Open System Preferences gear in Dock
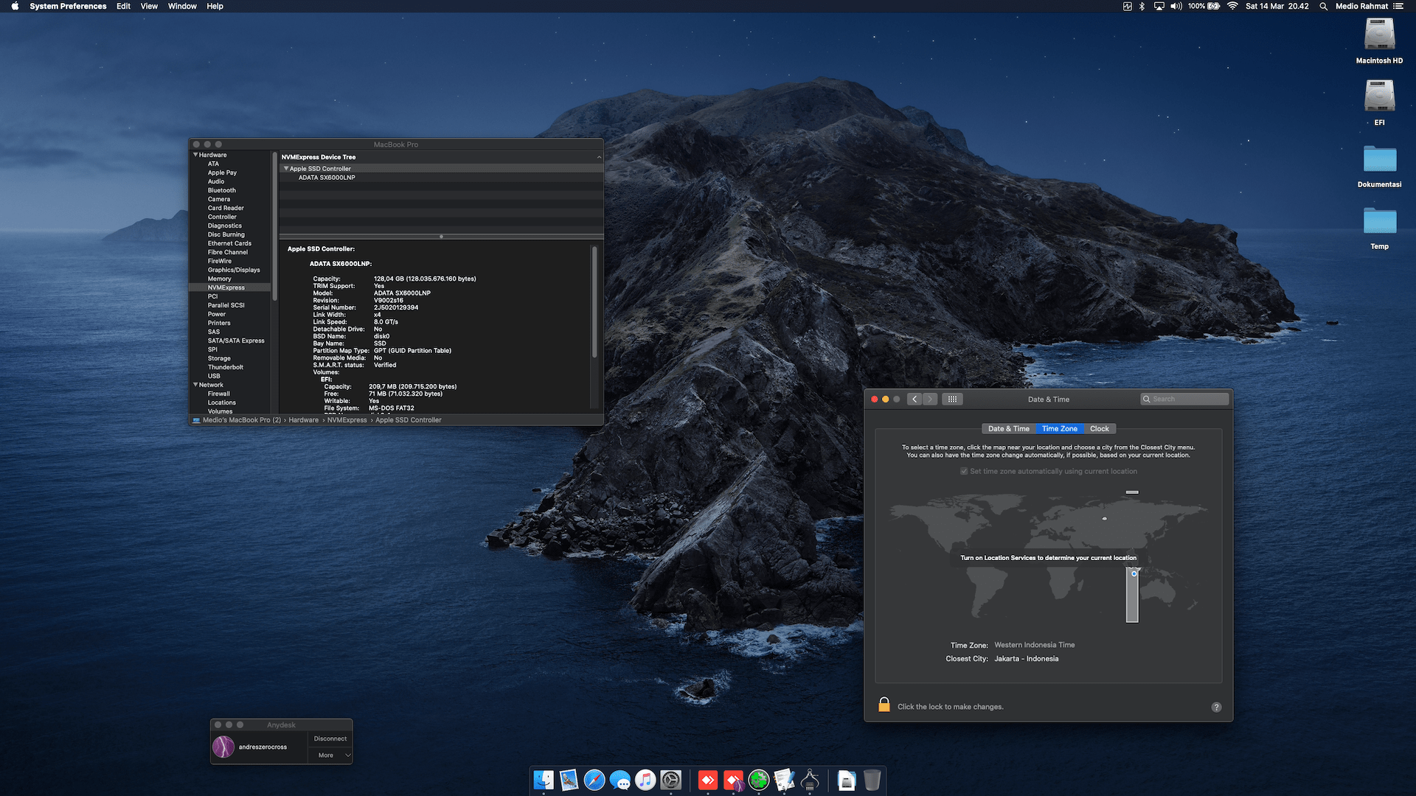Viewport: 1416px width, 796px height. pyautogui.click(x=671, y=780)
